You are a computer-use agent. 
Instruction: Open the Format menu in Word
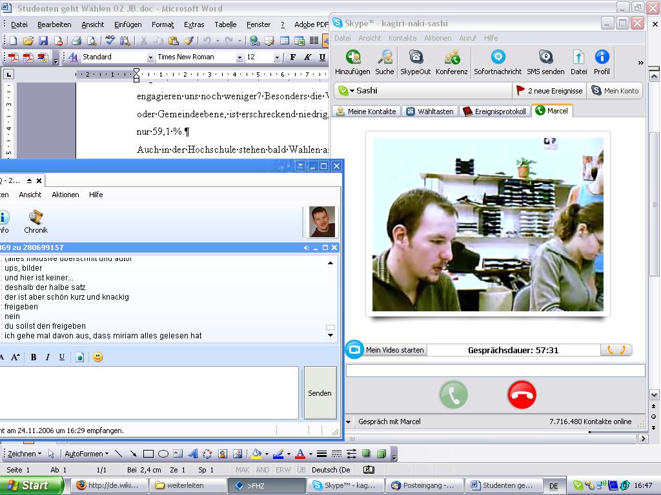(163, 24)
